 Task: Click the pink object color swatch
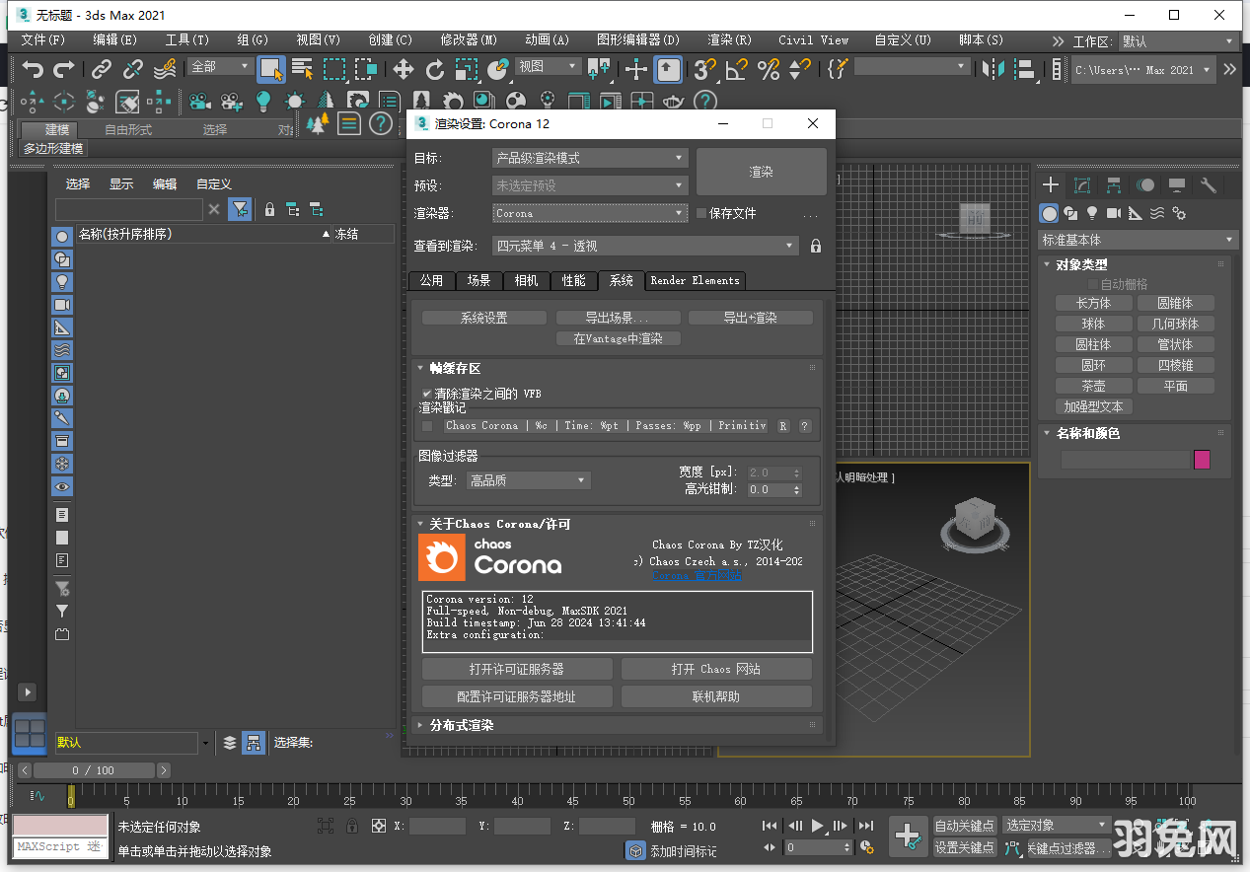point(1202,460)
